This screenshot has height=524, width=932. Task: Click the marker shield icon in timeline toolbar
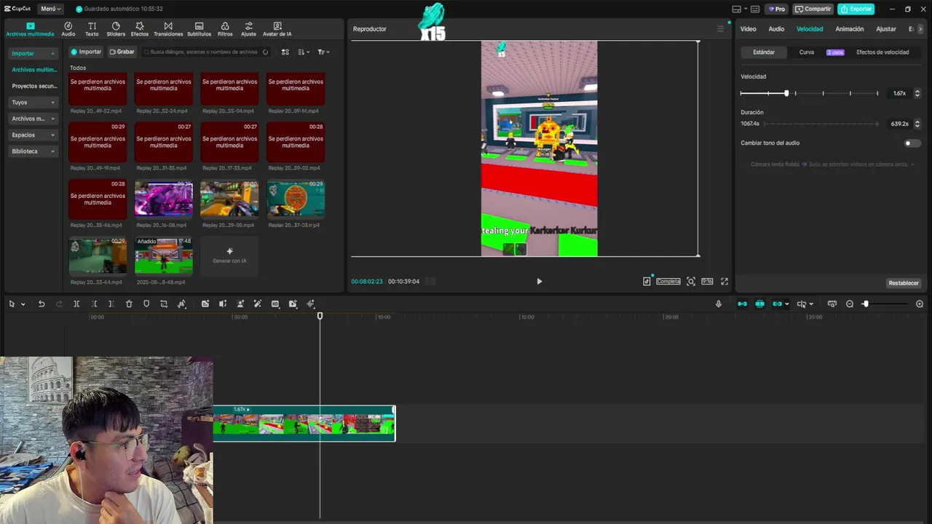[146, 303]
